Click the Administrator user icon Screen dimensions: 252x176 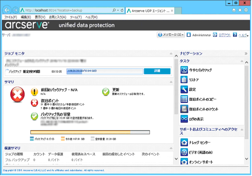[189, 35]
